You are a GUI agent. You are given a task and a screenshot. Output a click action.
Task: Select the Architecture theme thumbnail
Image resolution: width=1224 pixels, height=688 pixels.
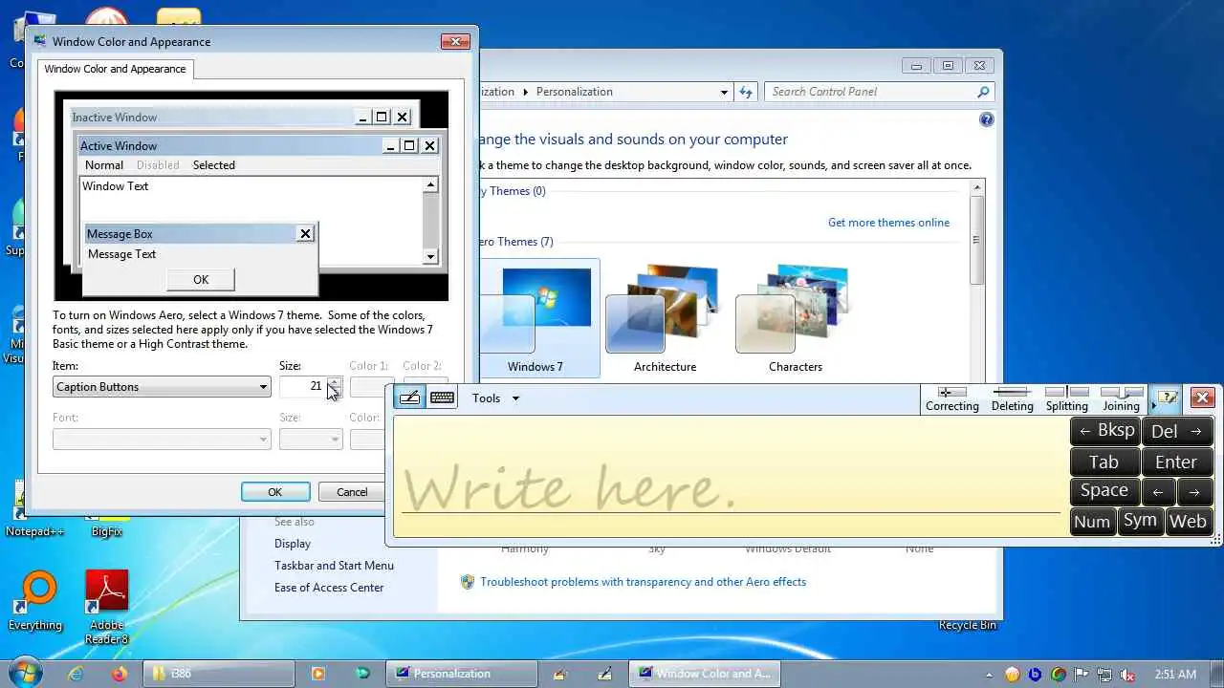tap(665, 319)
